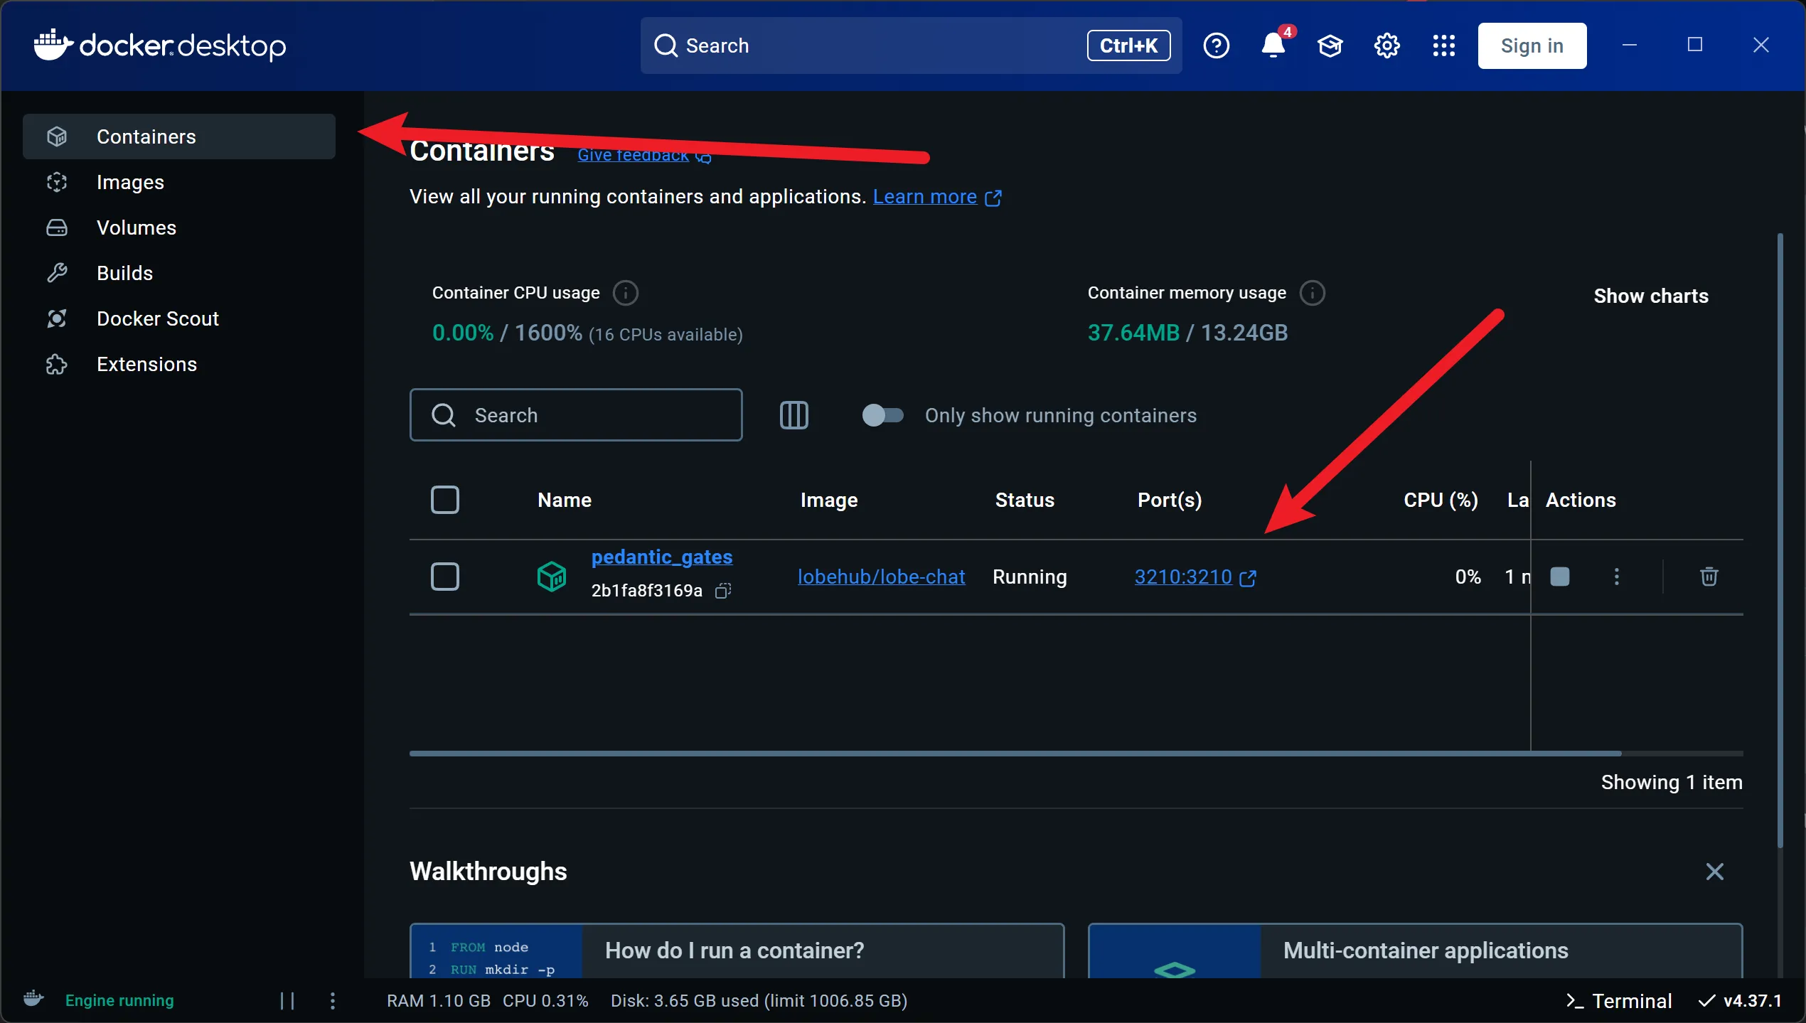Open notifications bell with 4 badge
This screenshot has height=1023, width=1806.
point(1274,44)
